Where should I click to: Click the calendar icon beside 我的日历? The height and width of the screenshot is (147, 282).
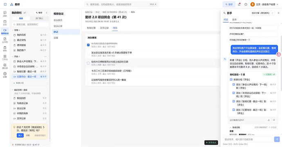tap(15, 35)
